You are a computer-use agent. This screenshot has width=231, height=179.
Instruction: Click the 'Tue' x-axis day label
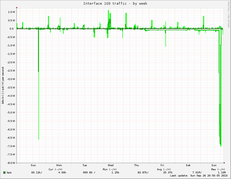click(x=85, y=165)
